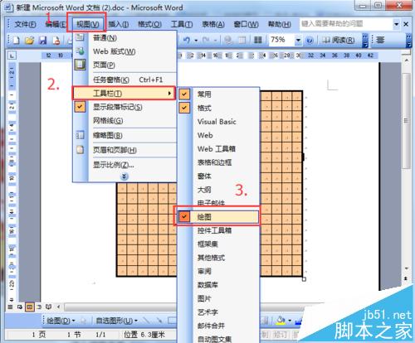Open the 格式(O) menu

[149, 24]
